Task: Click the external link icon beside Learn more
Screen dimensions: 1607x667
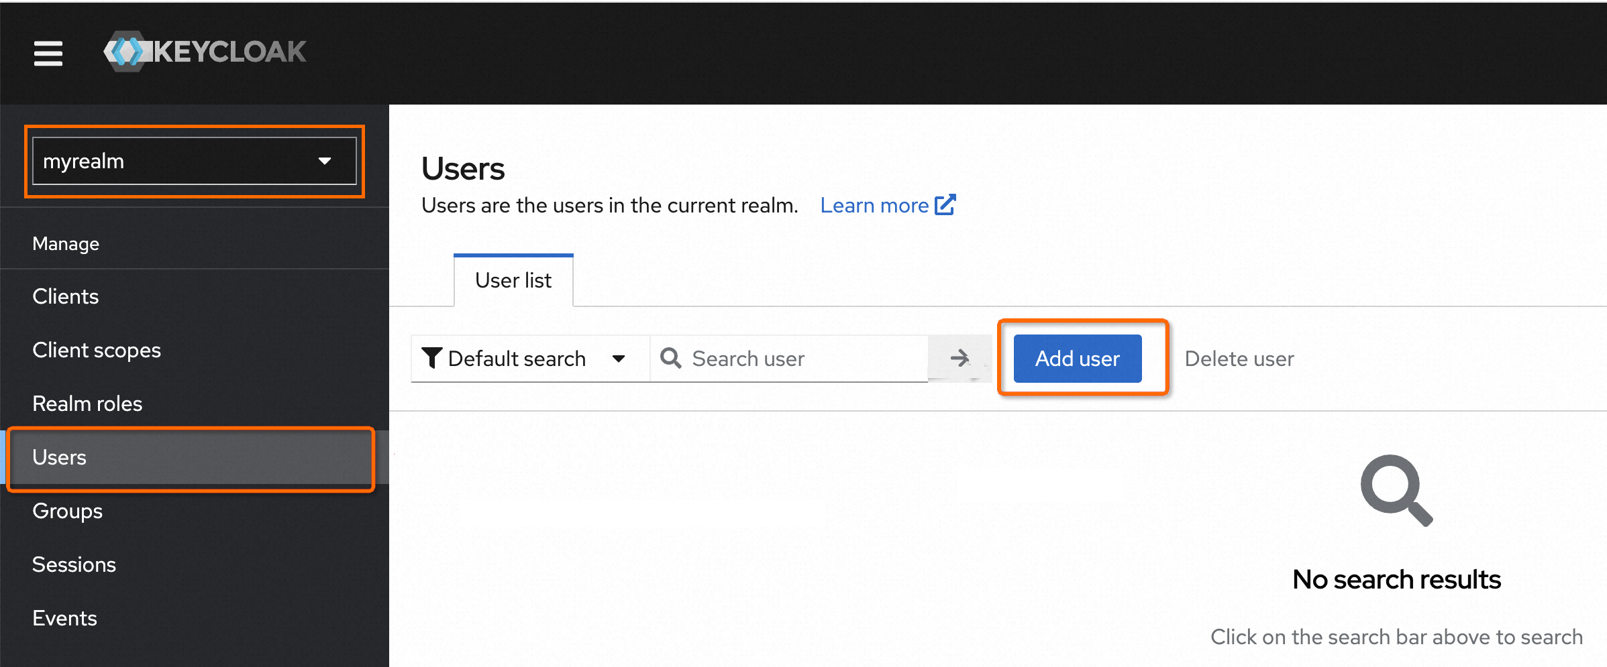Action: click(x=945, y=205)
